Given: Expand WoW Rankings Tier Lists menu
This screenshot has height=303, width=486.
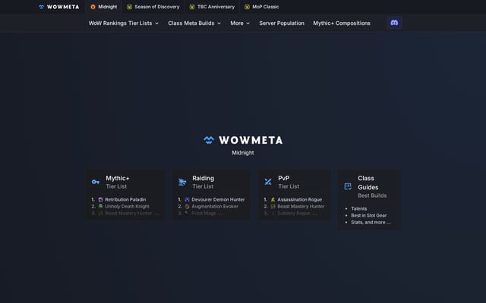Looking at the screenshot, I should point(124,23).
